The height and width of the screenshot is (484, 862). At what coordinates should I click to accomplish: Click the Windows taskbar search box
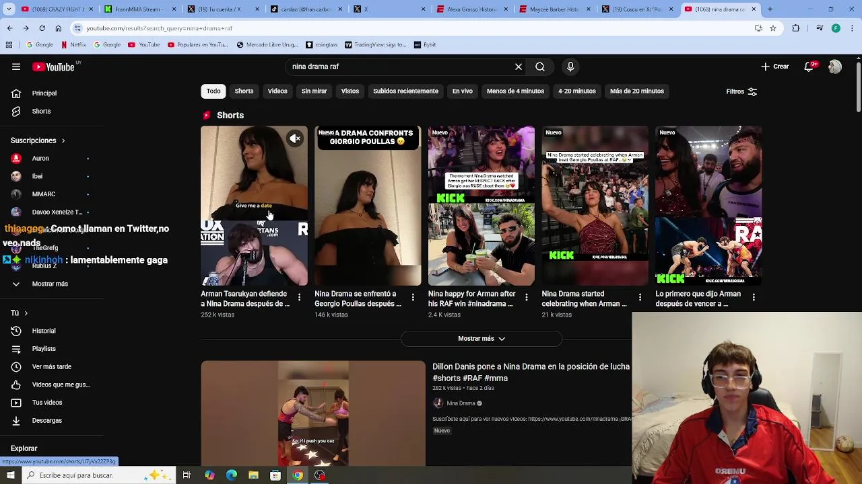(98, 475)
